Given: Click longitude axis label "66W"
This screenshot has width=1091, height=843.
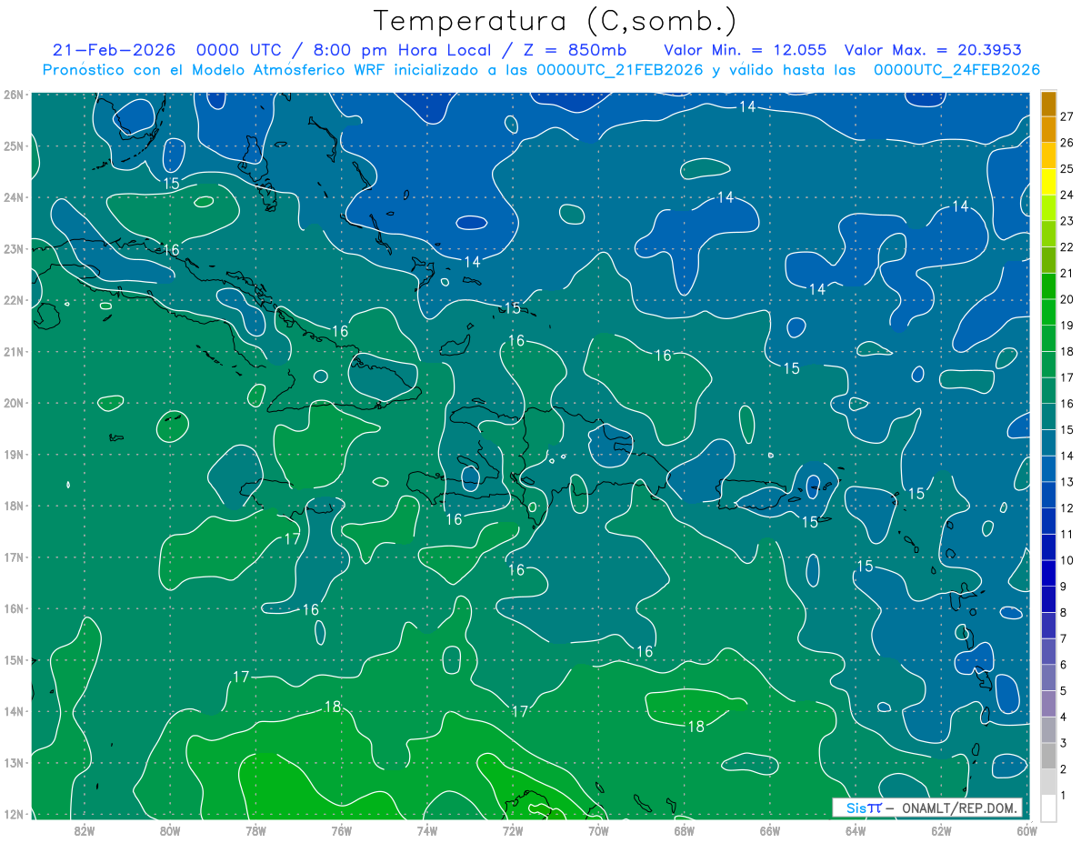Looking at the screenshot, I should tap(769, 830).
